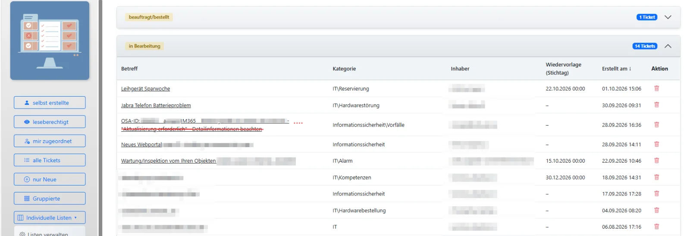Screen dimensions: 690x236
Task: Delete the Wartung/Inspektion ticket
Action: pos(656,160)
